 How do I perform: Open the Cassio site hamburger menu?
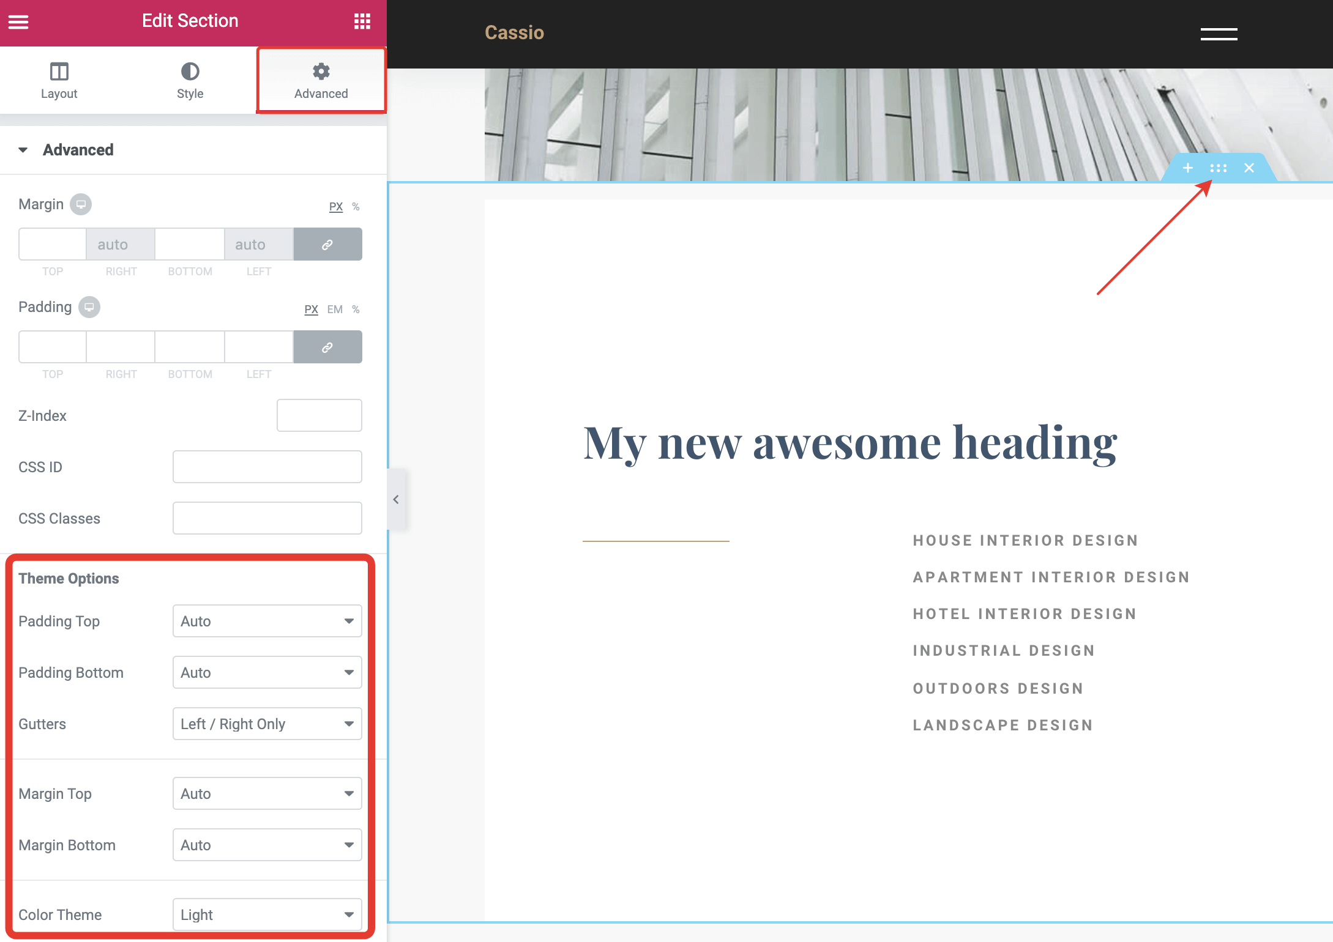(1219, 34)
